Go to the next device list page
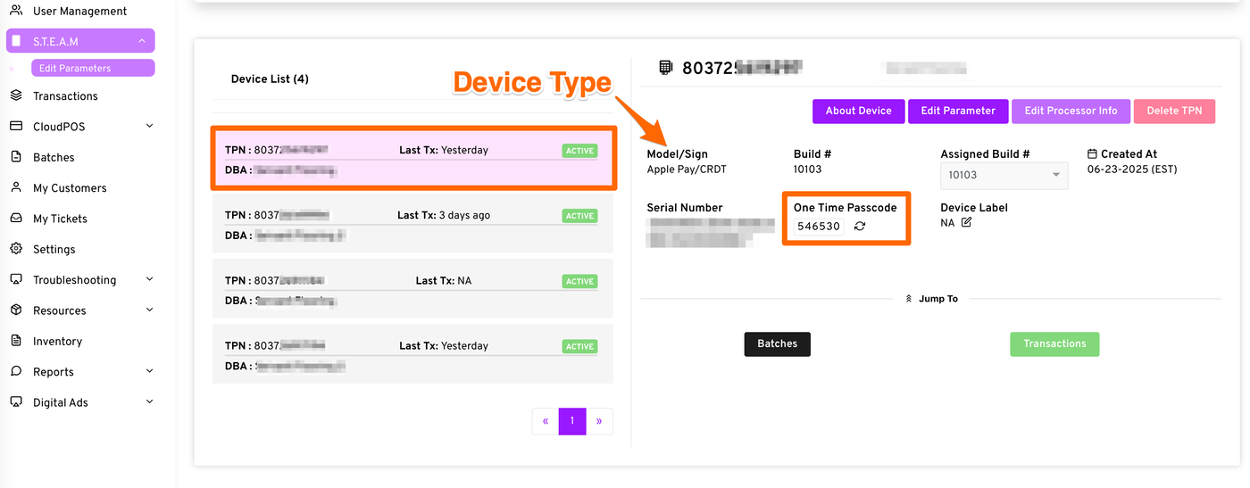This screenshot has height=488, width=1250. [x=599, y=421]
